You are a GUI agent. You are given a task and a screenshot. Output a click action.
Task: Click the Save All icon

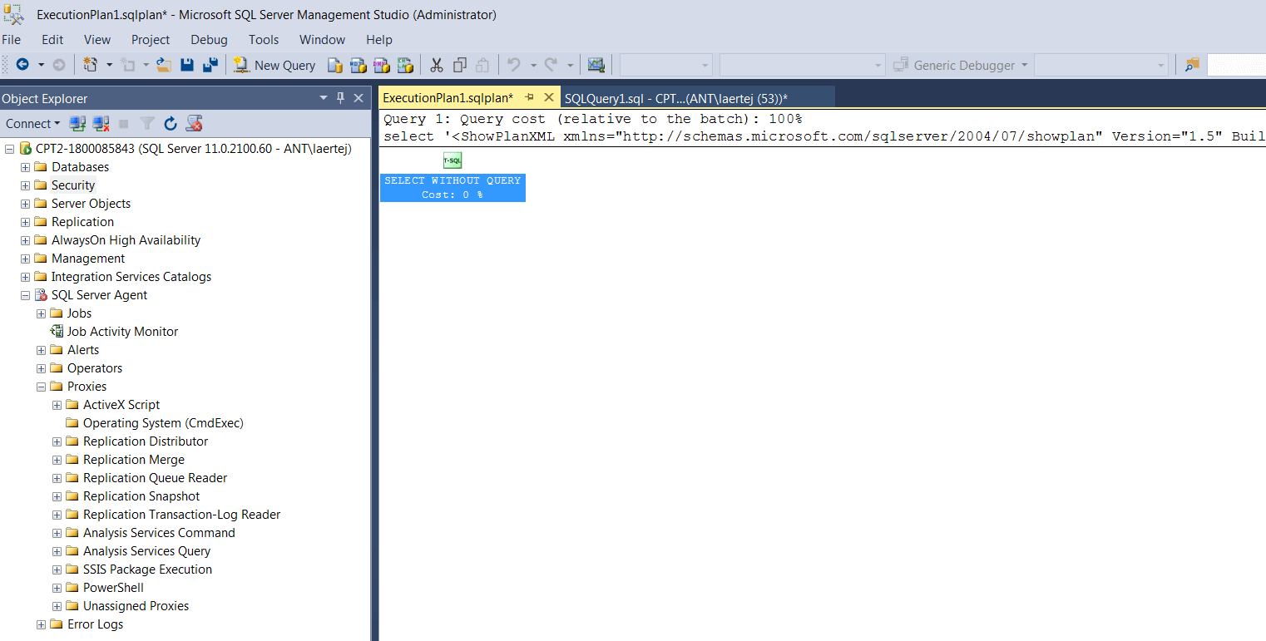[210, 65]
